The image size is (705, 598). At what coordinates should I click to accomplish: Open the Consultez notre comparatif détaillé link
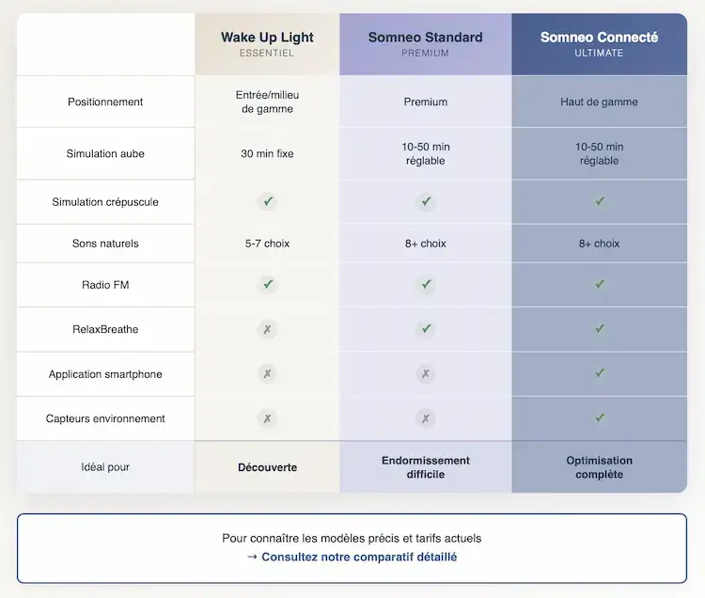[352, 557]
